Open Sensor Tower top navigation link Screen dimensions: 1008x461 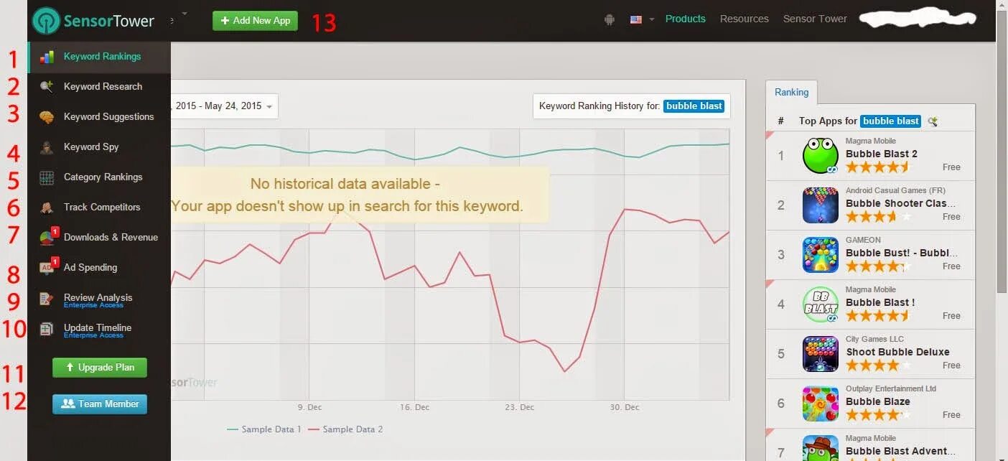(x=815, y=19)
